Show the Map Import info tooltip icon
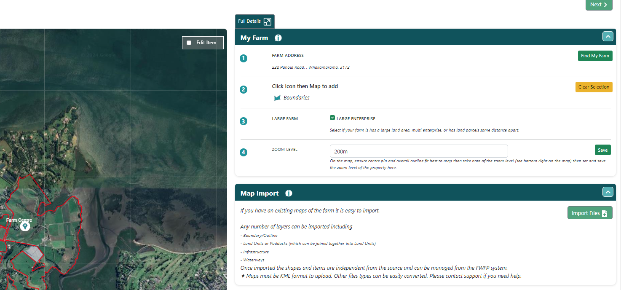The image size is (621, 290). (x=289, y=193)
